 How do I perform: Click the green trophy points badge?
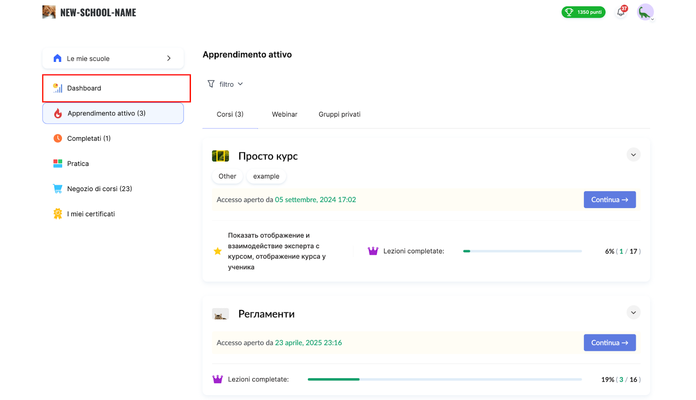583,12
